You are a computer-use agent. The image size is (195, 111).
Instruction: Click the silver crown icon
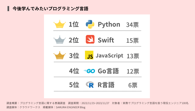point(59,40)
